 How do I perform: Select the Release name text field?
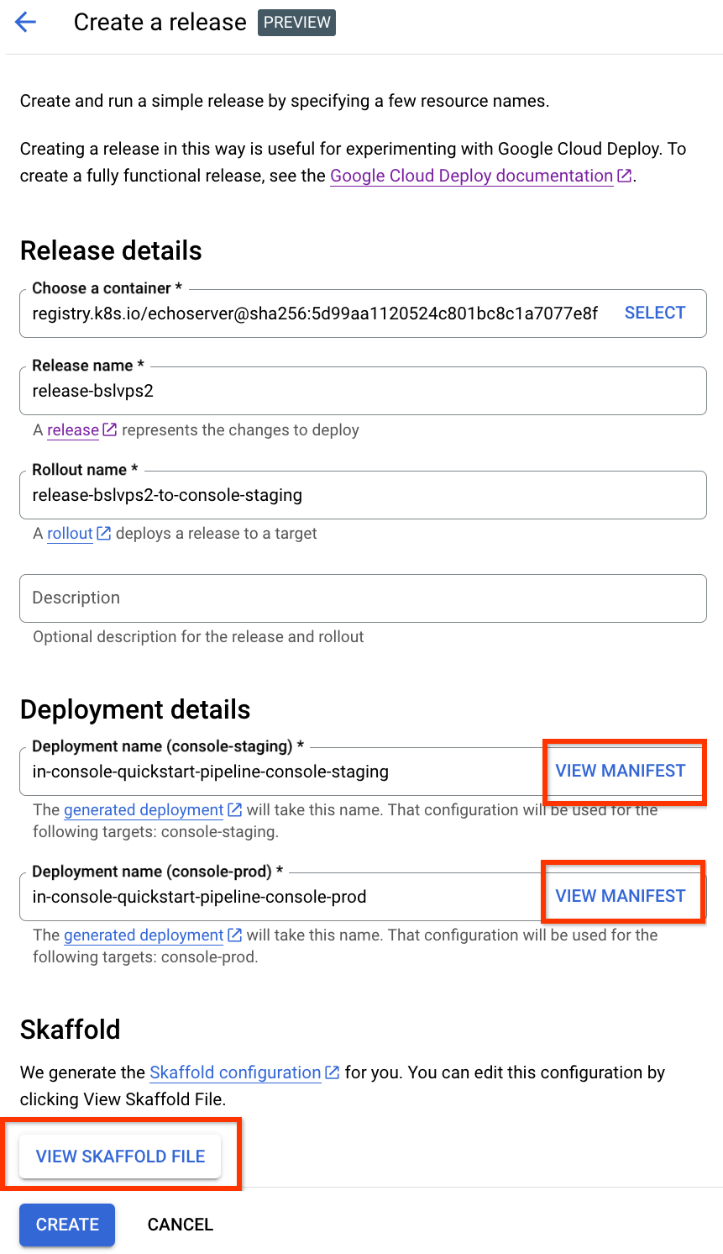[361, 390]
